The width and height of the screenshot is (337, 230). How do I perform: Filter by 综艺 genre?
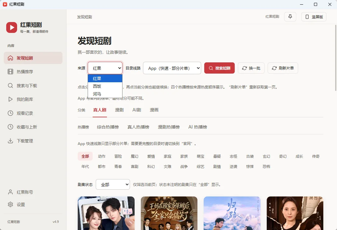click(201, 166)
